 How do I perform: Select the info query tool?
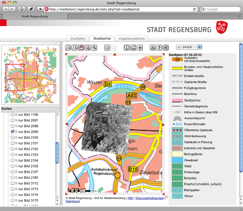[x=126, y=48]
